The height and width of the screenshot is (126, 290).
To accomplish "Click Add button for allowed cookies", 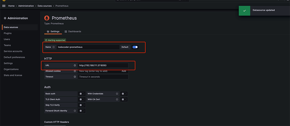I will click(x=124, y=71).
